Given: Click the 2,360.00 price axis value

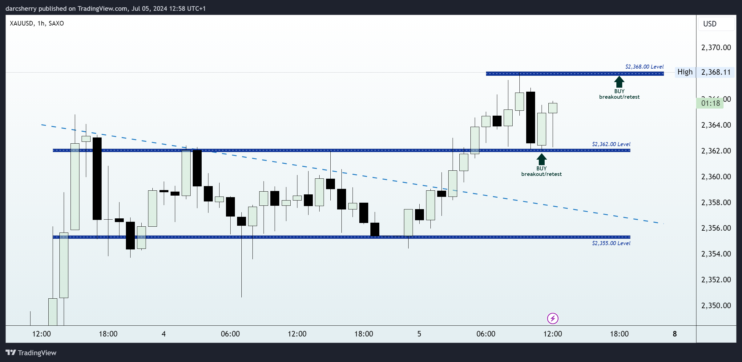Looking at the screenshot, I should (x=716, y=177).
